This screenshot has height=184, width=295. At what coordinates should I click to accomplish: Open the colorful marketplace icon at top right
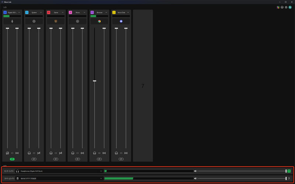click(x=278, y=7)
